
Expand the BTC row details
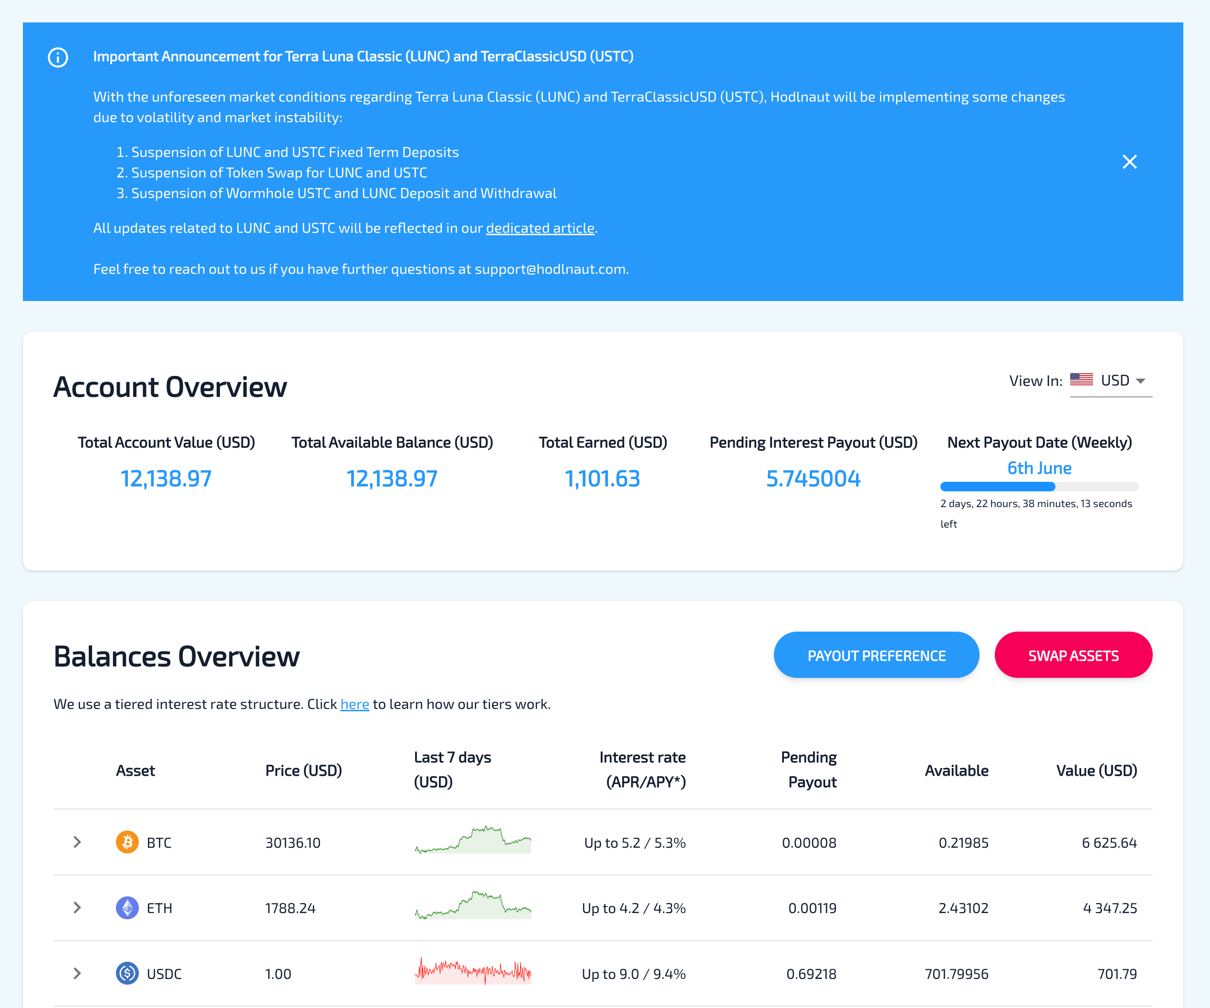[x=77, y=842]
